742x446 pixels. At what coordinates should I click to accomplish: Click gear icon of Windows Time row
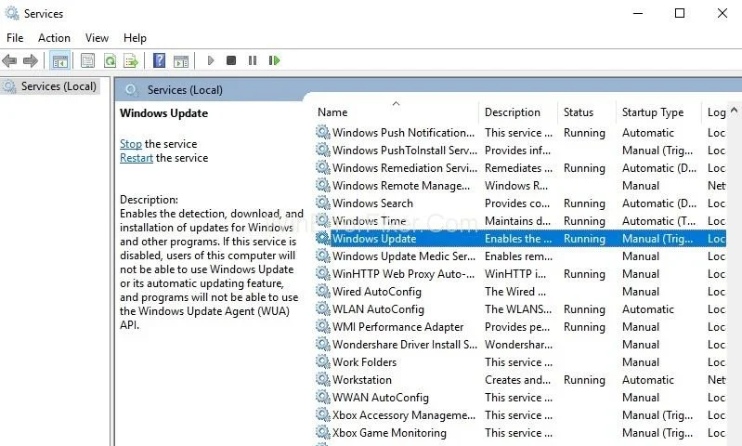(x=323, y=220)
